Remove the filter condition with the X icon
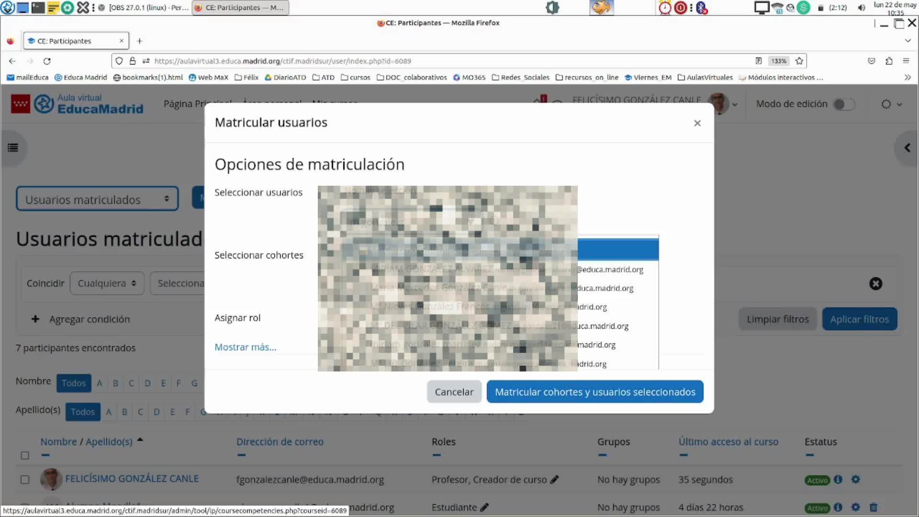Image resolution: width=919 pixels, height=517 pixels. click(x=875, y=284)
